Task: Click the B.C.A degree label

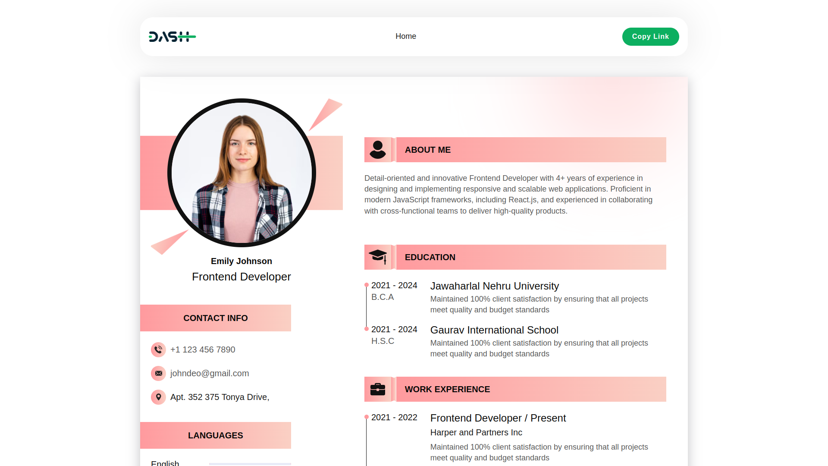Action: click(383, 297)
